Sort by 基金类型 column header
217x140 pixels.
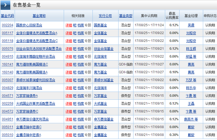point(126,16)
